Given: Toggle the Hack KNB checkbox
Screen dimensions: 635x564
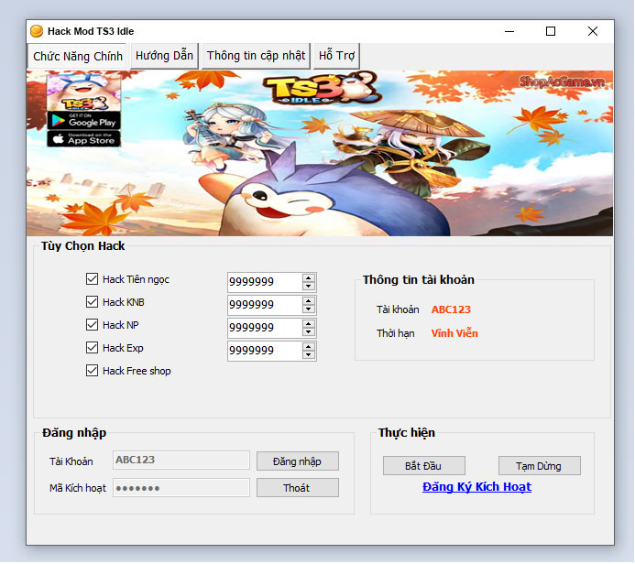Looking at the screenshot, I should [92, 302].
